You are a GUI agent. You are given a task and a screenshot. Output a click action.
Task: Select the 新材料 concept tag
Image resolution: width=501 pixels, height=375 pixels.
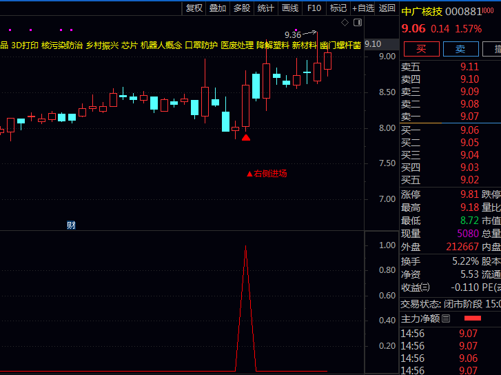pyautogui.click(x=305, y=45)
